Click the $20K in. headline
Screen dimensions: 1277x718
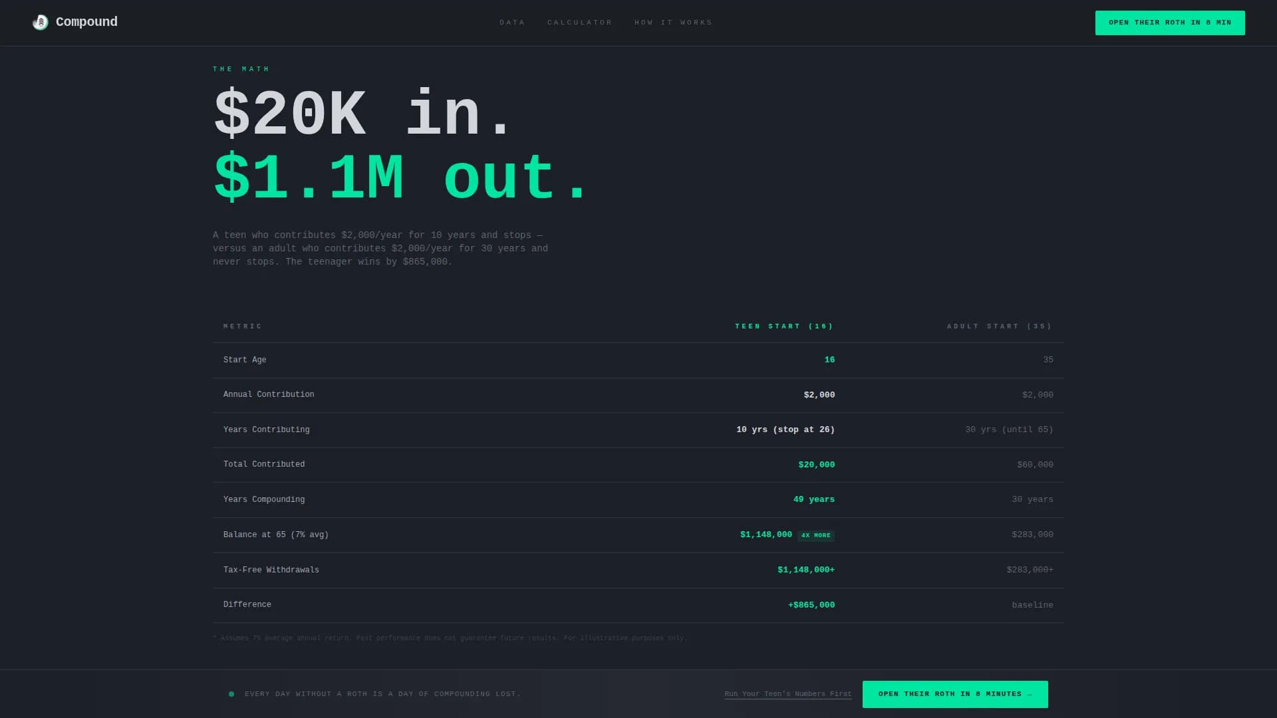tap(362, 114)
